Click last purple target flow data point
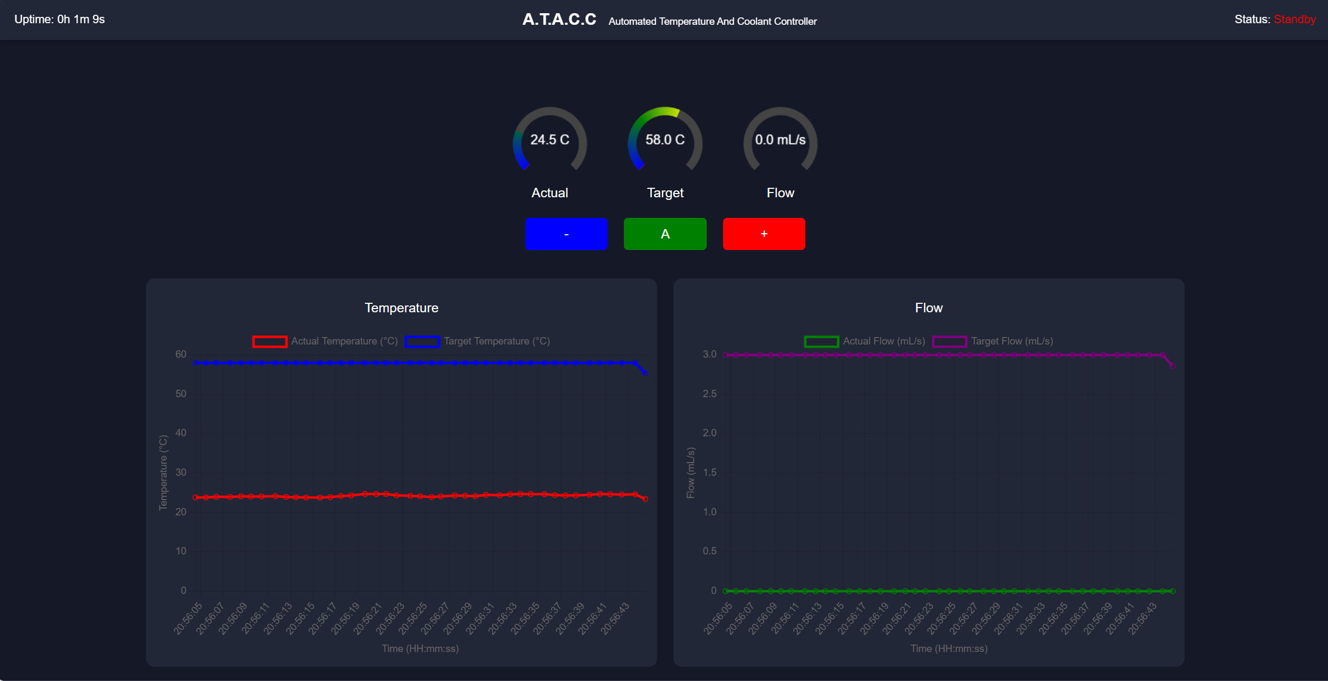 click(1172, 366)
